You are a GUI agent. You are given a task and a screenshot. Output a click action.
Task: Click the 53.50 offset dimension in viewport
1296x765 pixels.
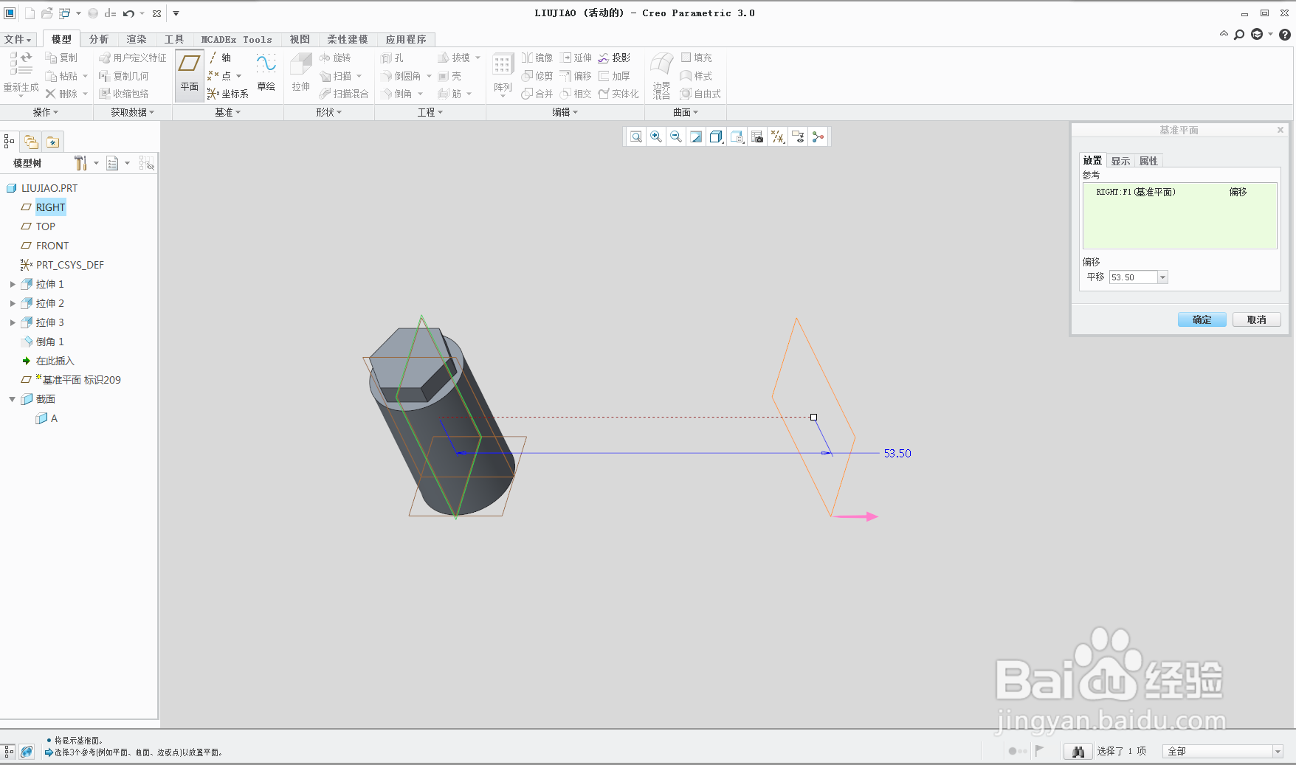pyautogui.click(x=897, y=454)
